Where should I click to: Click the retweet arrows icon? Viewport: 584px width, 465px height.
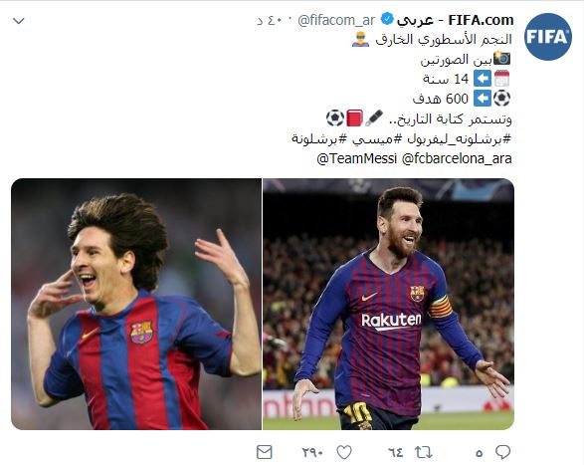[x=424, y=453]
